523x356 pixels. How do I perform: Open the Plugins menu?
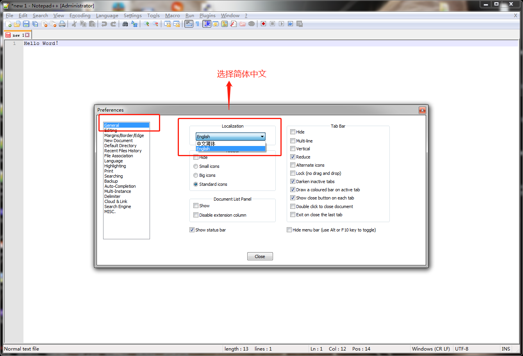[207, 16]
